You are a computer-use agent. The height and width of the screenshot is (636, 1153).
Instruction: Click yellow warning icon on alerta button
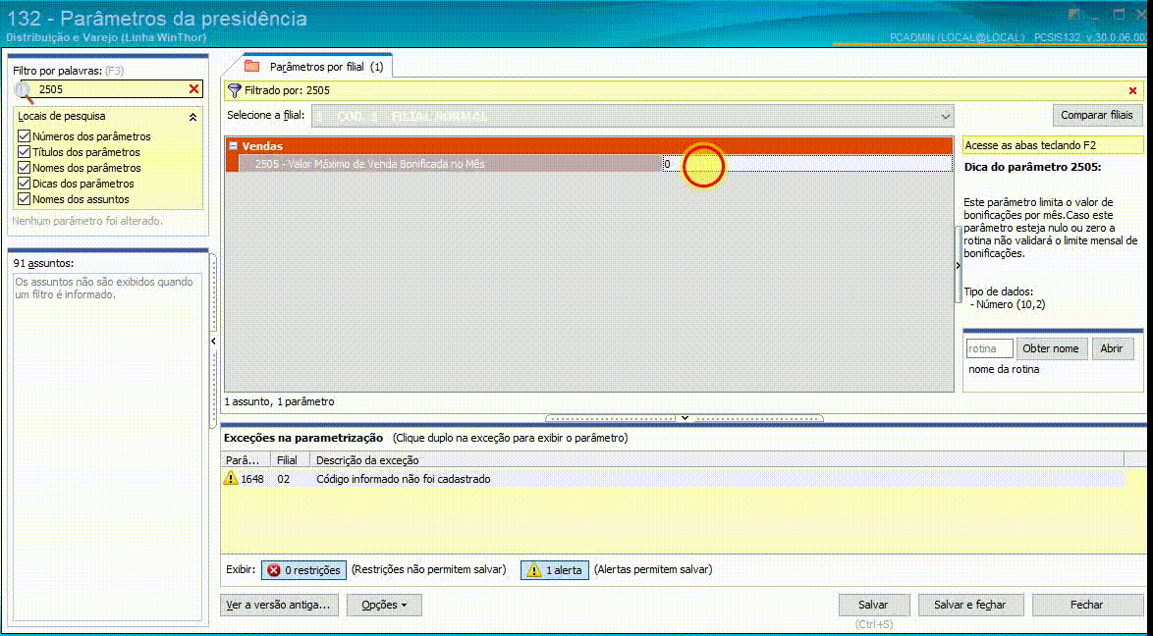[x=534, y=570]
